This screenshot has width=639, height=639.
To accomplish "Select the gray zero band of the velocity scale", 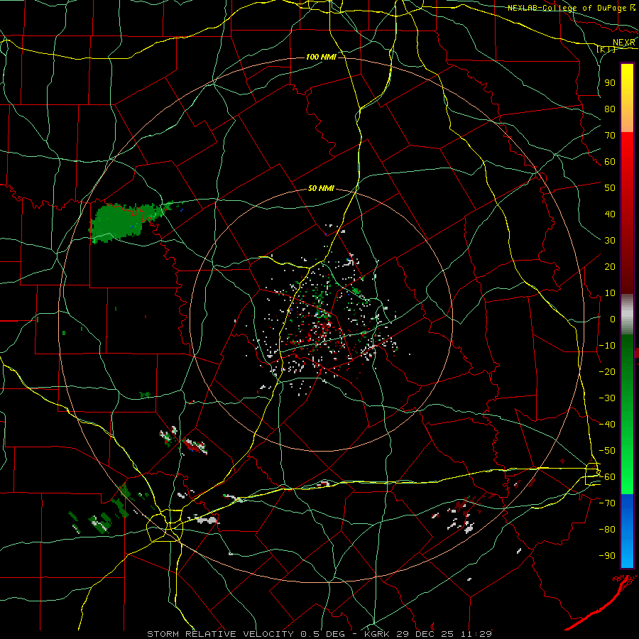I will (627, 315).
